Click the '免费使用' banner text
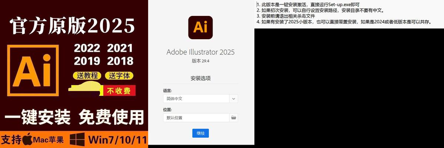This screenshot has width=444, height=148. coord(111,117)
